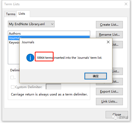
Task: Click the Custom Delimiter text field
Action: point(54,87)
